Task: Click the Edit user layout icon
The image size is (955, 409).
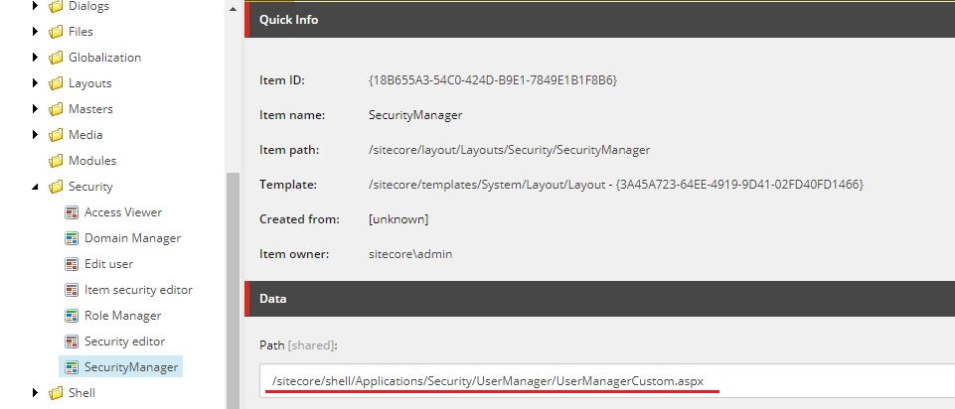Action: coord(72,264)
